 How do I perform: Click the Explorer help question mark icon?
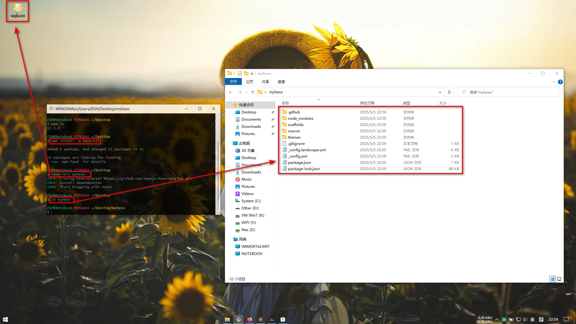[560, 82]
